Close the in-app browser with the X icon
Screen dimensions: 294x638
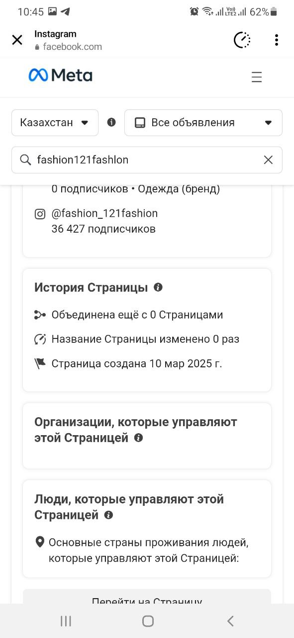coord(17,40)
